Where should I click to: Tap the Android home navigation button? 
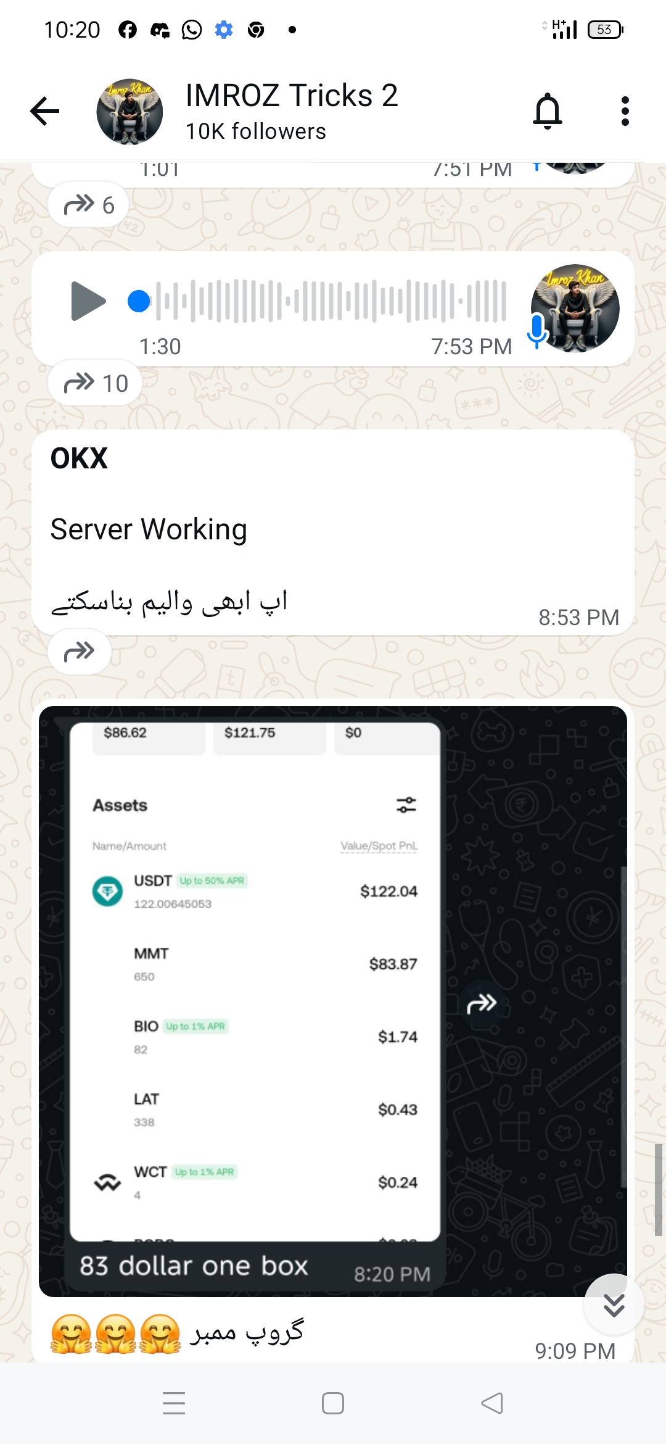(333, 1403)
